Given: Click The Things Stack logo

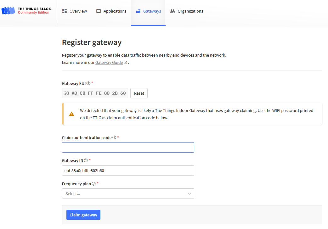Looking at the screenshot, I should 26,11.
